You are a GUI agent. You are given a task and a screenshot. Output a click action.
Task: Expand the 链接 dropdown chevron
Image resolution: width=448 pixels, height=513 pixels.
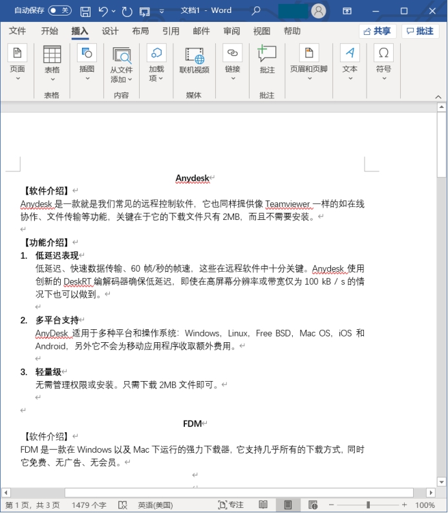(x=233, y=78)
